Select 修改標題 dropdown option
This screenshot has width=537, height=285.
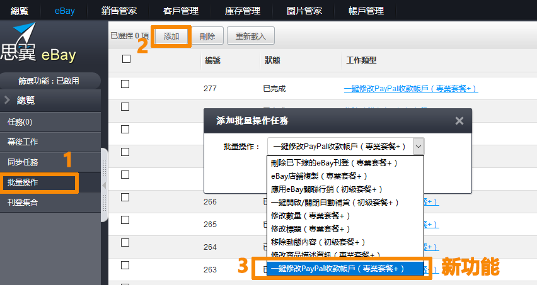(x=345, y=229)
